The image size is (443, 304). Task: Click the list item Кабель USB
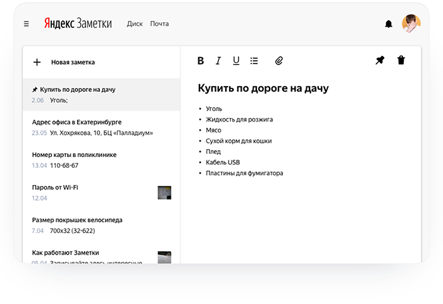coord(223,162)
